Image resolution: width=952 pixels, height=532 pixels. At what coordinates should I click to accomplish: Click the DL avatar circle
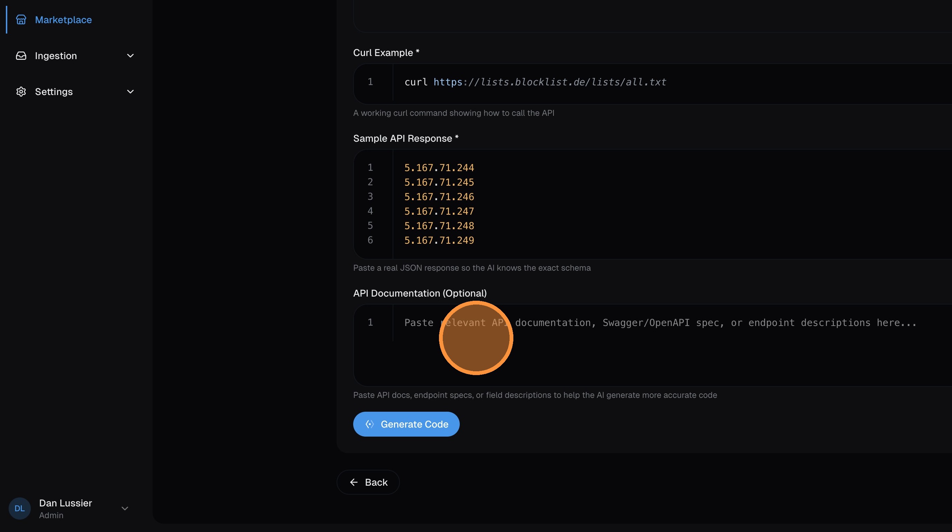click(19, 508)
